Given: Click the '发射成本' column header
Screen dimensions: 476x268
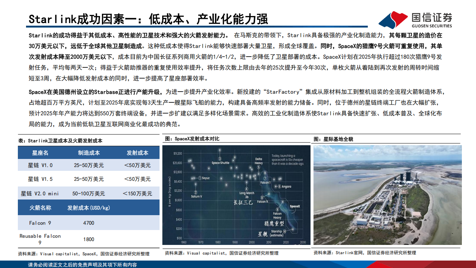Looking at the screenshot, I should [x=137, y=153].
